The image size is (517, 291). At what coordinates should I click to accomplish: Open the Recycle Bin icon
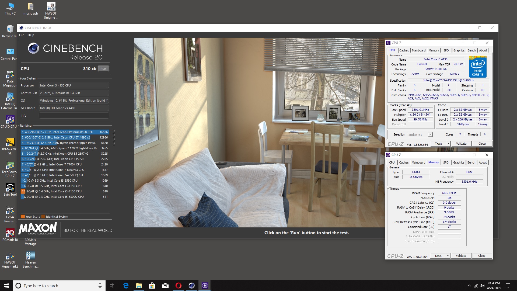point(10,31)
